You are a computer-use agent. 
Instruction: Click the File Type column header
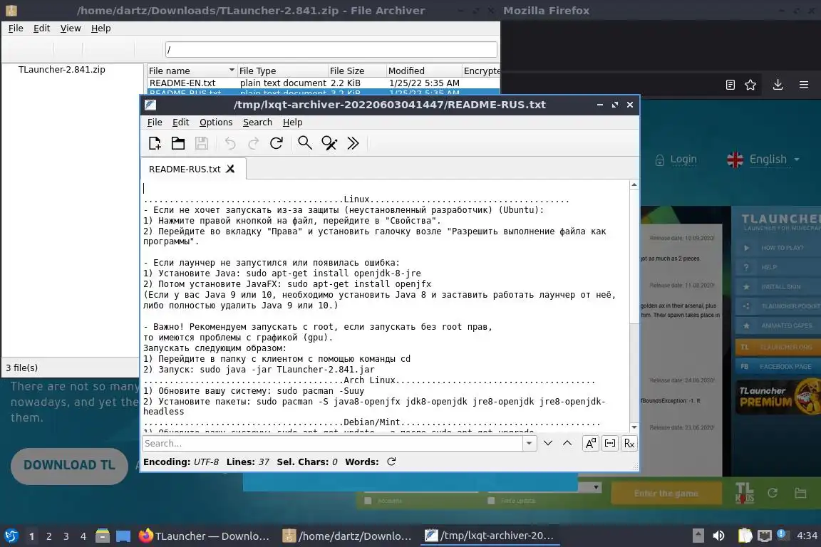pyautogui.click(x=282, y=71)
